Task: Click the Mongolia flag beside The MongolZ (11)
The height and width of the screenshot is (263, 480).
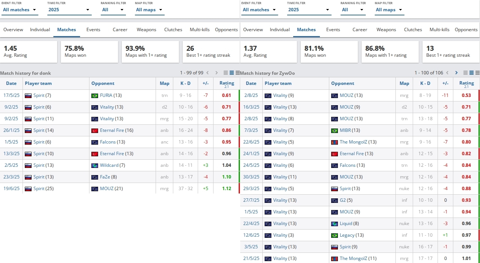Action: click(x=335, y=258)
